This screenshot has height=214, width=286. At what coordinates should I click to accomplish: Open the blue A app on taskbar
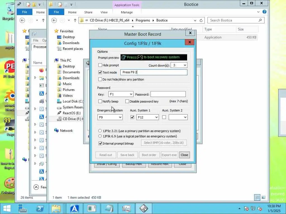pos(75,208)
